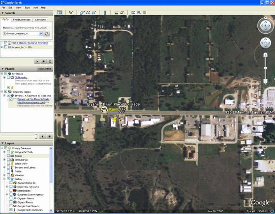
Task: Check the Sightseeing folder checkbox
Action: click(x=8, y=77)
